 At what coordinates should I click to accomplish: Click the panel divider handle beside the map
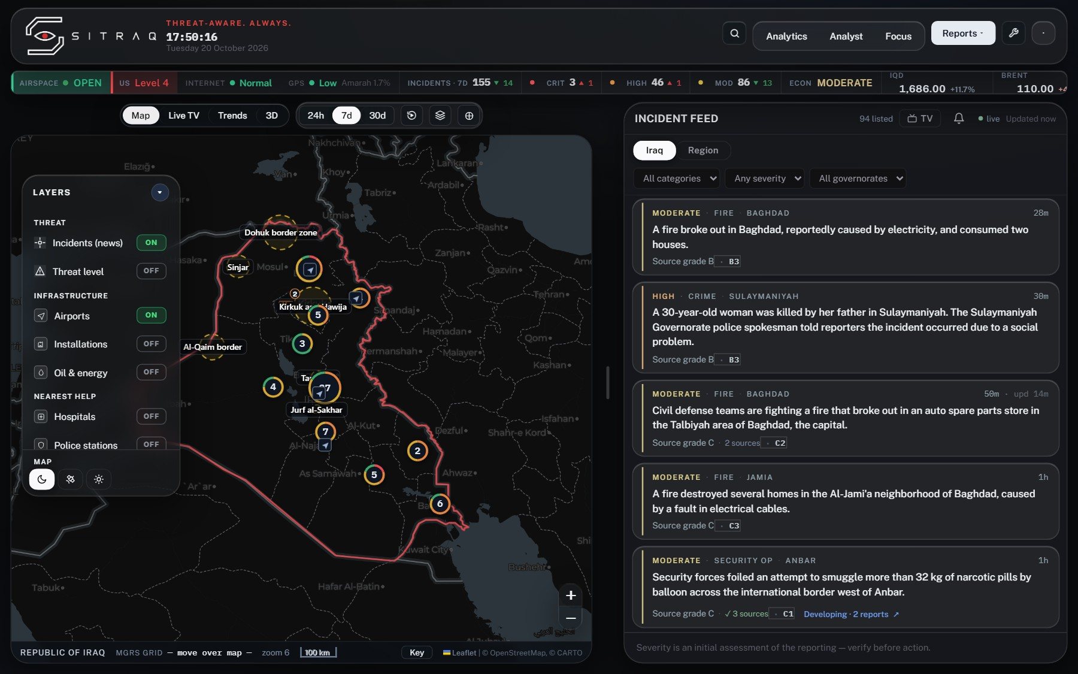click(608, 382)
